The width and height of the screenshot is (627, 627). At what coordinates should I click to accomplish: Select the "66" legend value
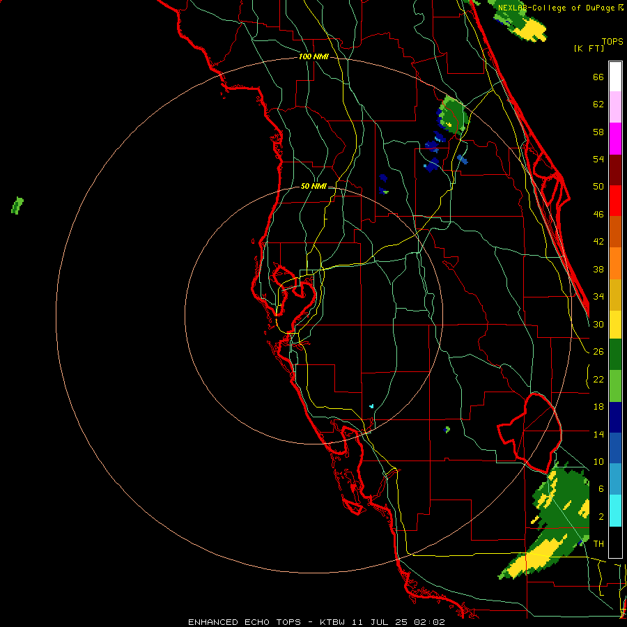tap(598, 77)
